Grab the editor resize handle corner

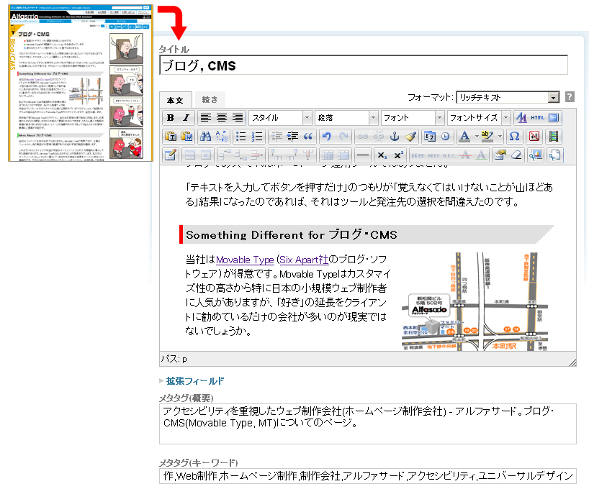coord(572,362)
